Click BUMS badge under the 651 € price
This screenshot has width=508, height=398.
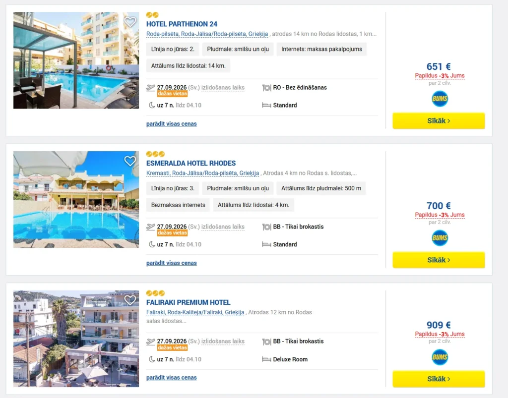440,99
